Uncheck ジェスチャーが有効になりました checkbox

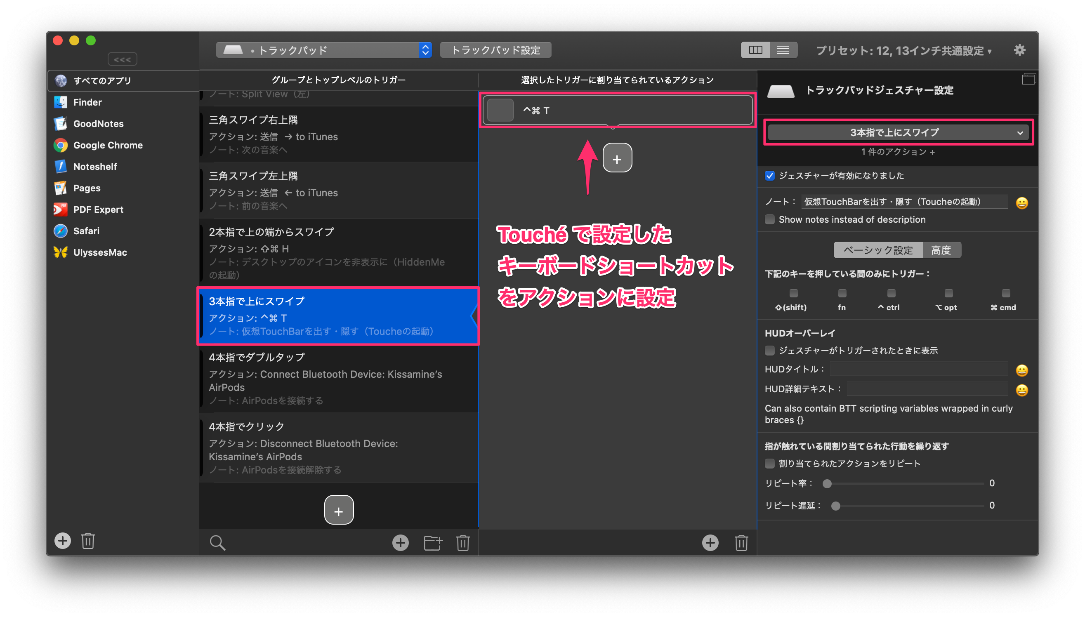tap(770, 176)
